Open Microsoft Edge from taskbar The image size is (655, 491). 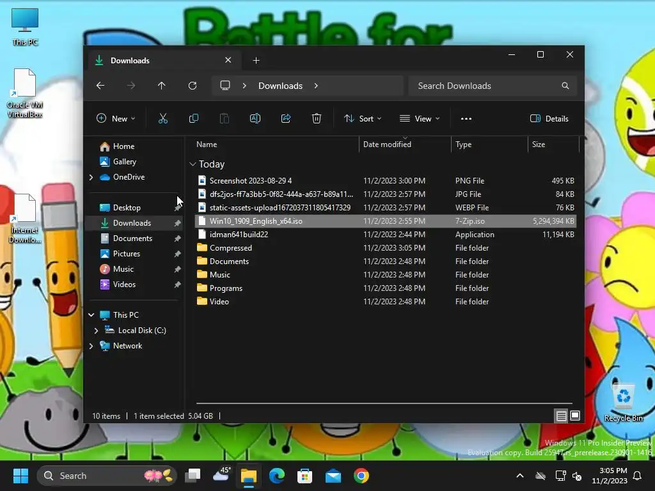[x=276, y=476]
